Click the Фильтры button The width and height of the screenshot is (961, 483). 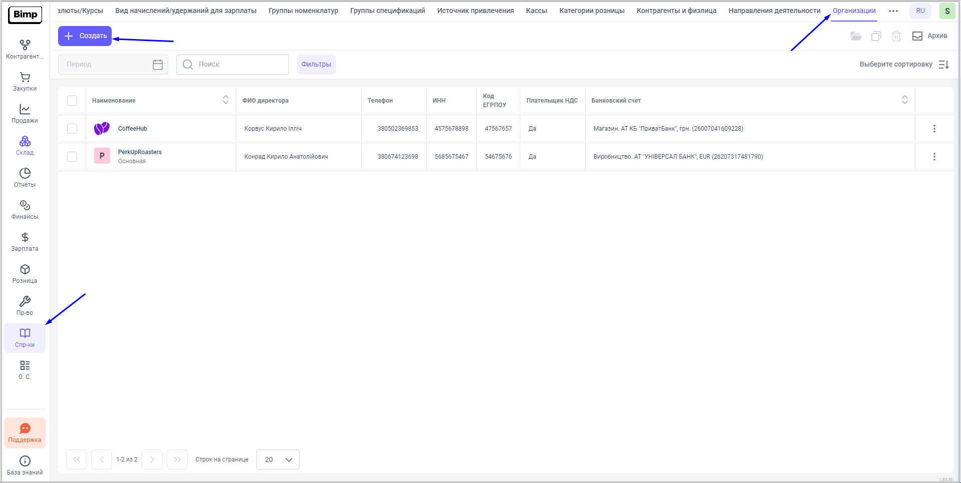pyautogui.click(x=316, y=65)
